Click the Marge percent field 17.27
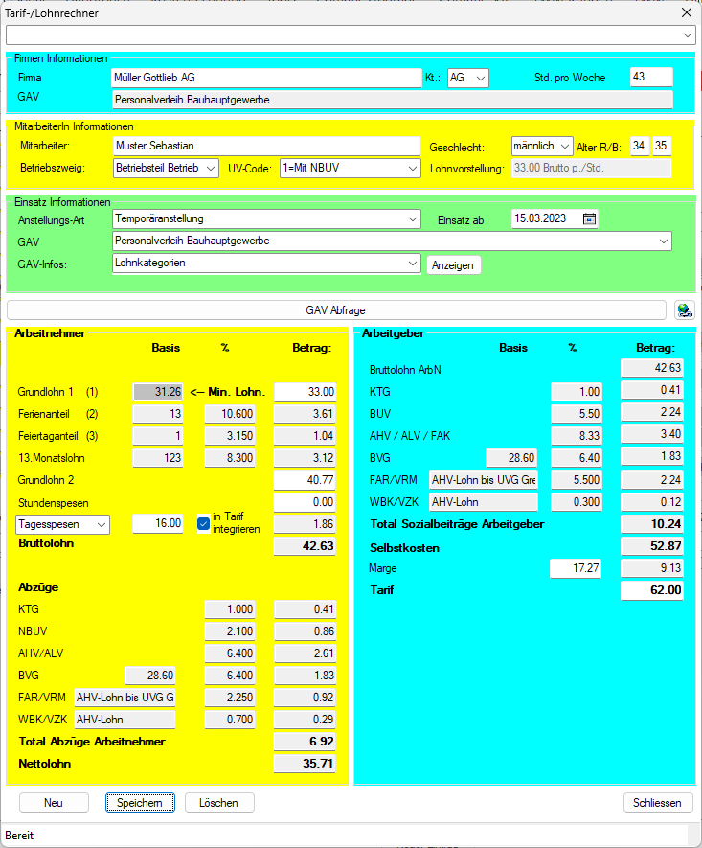Image resolution: width=702 pixels, height=848 pixels. coord(576,568)
